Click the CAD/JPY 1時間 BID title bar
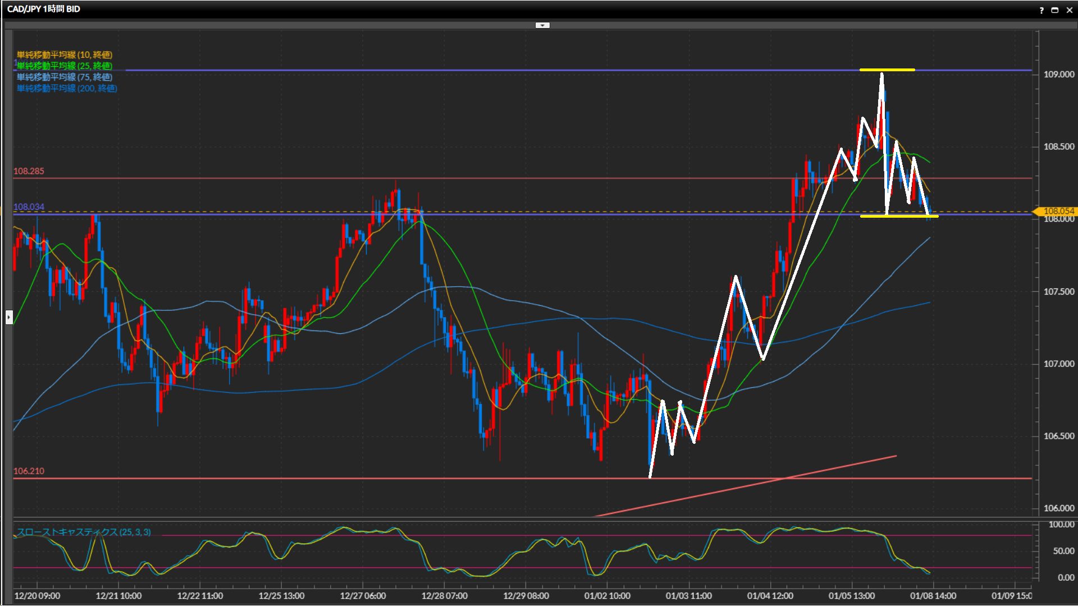The height and width of the screenshot is (606, 1078). pyautogui.click(x=44, y=9)
